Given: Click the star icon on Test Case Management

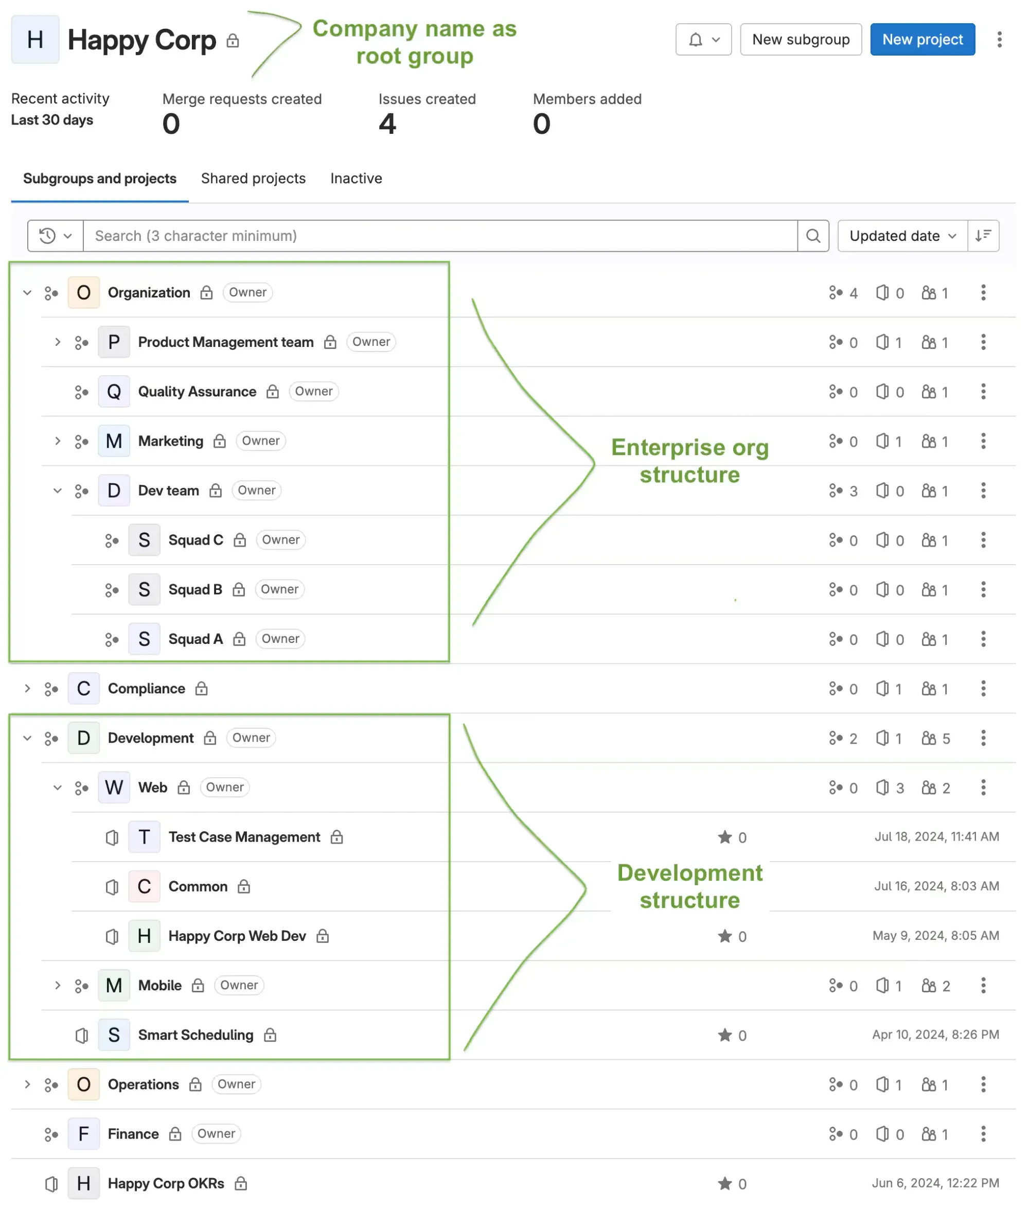Looking at the screenshot, I should 724,837.
